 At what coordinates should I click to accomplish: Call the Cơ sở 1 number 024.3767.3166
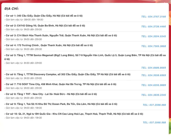coord(153,17)
